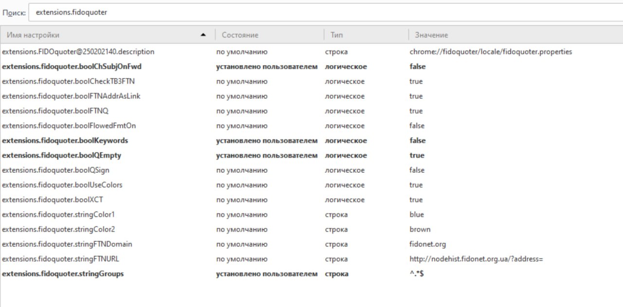This screenshot has height=307, width=623.
Task: Click the false value of boolKeywords
Action: click(417, 141)
